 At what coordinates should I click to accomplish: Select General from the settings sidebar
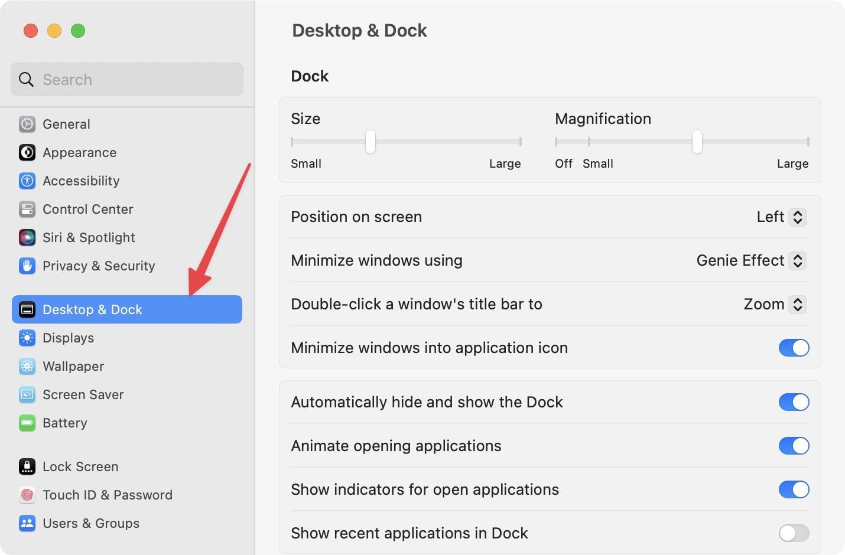(x=66, y=124)
